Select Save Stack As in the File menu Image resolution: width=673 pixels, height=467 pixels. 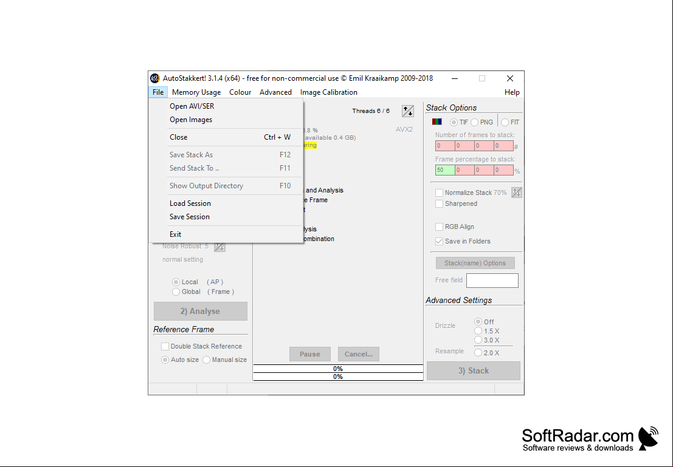(x=226, y=155)
